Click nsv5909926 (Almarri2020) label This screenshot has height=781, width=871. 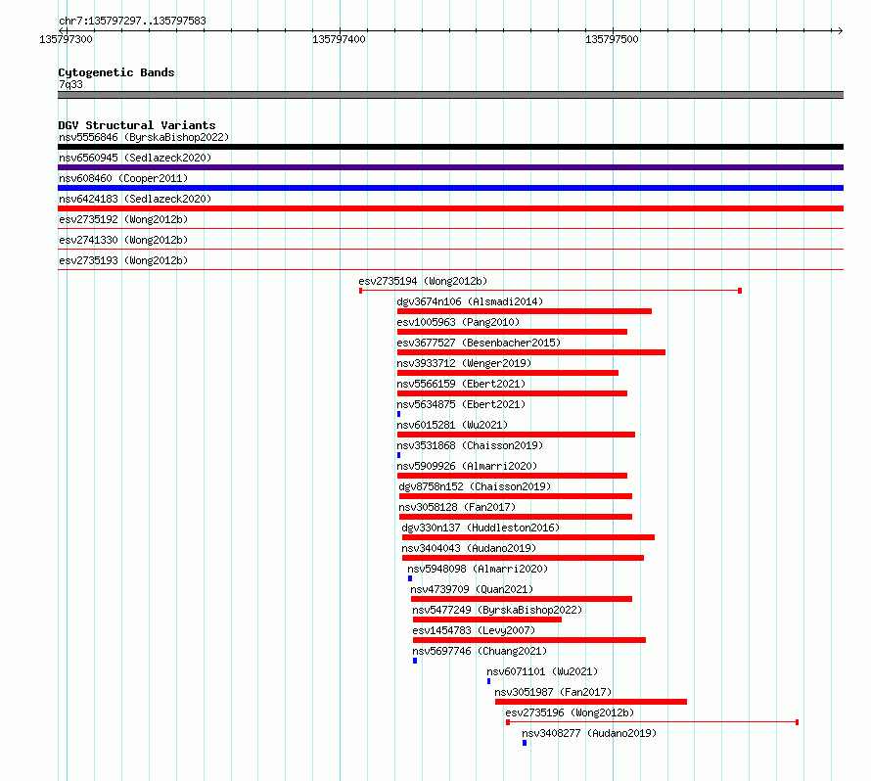tap(467, 466)
